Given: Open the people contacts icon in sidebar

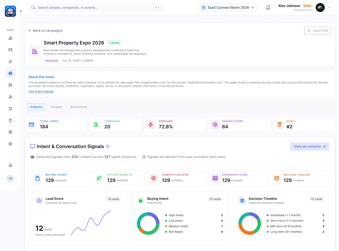Looking at the screenshot, I should click(10, 97).
